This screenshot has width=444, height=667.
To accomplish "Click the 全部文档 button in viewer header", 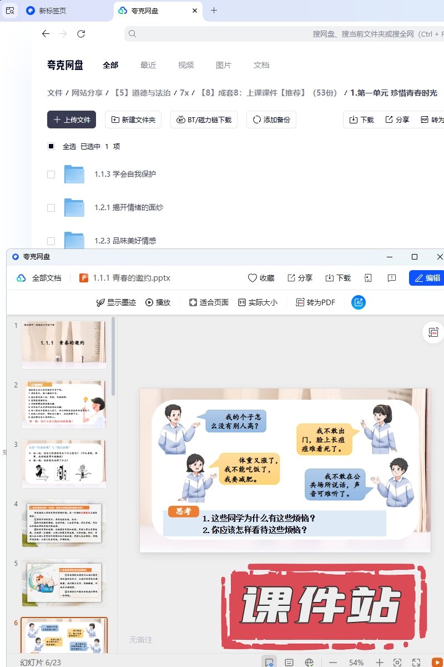I will coord(39,278).
